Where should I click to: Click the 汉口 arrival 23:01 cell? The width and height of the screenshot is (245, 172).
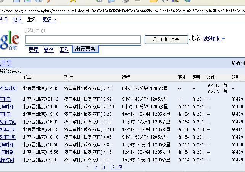pos(89,88)
